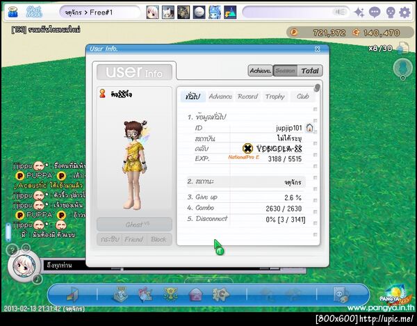This screenshot has height=326, width=417.
Task: Open the gold trophy icon in bottom bar
Action: [x=170, y=294]
